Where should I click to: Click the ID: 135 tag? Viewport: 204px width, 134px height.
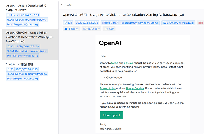[11, 15]
